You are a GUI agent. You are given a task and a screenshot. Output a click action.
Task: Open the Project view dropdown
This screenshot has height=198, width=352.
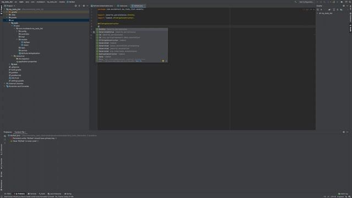10,6
